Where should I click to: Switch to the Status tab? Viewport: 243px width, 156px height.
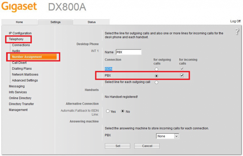(92, 22)
